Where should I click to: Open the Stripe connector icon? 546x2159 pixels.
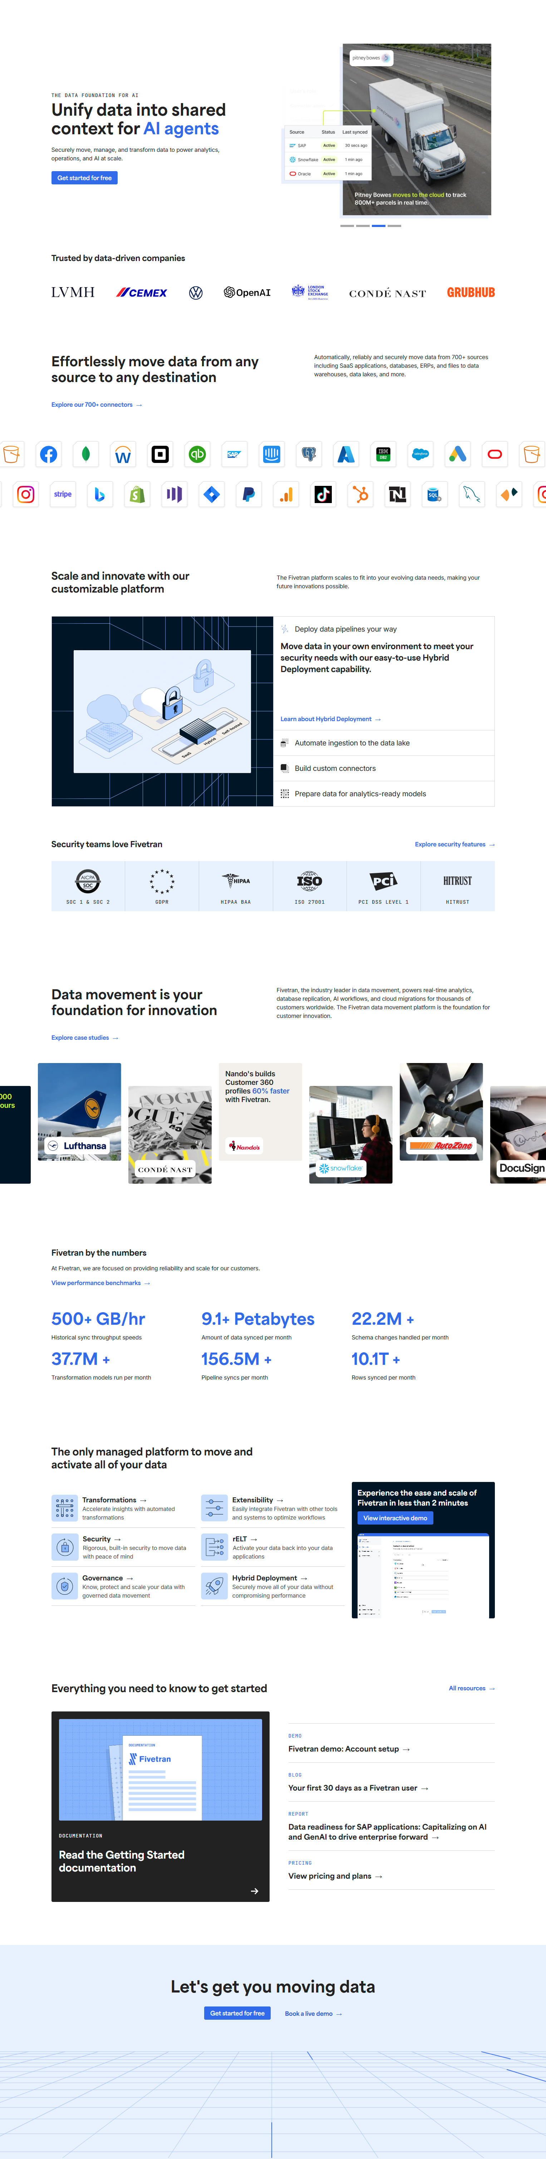point(63,494)
